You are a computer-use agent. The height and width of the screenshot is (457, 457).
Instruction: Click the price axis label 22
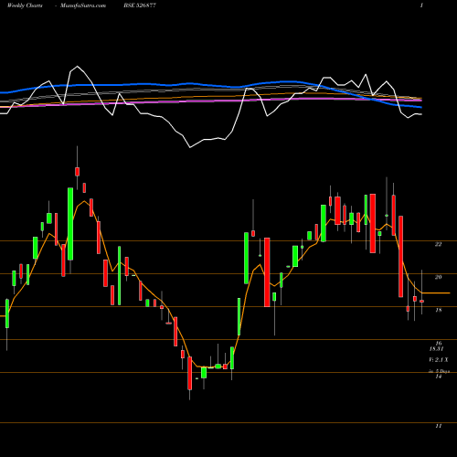[438, 244]
